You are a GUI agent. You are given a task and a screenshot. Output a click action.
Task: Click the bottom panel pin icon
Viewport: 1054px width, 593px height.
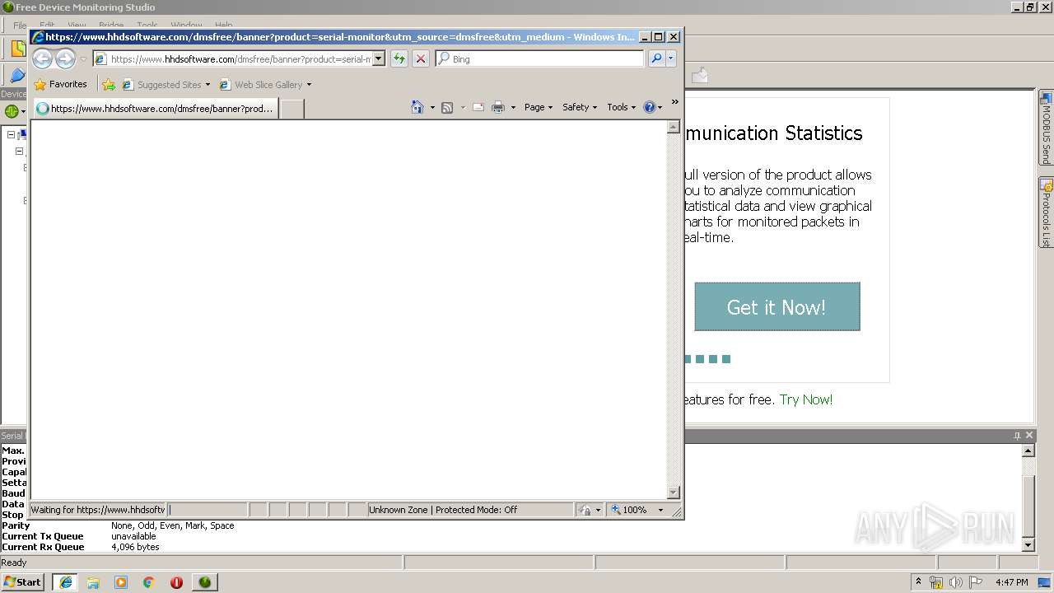tap(1017, 436)
